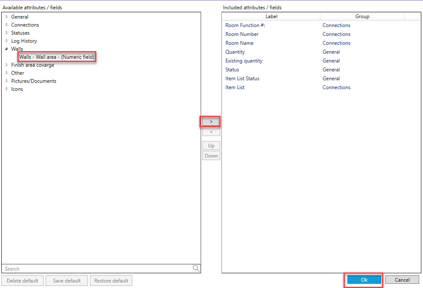Click into the Search field
The height and width of the screenshot is (288, 423).
pos(96,269)
